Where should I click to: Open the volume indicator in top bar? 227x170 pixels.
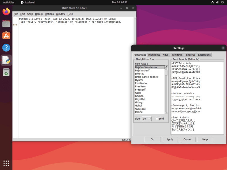tap(217, 2)
